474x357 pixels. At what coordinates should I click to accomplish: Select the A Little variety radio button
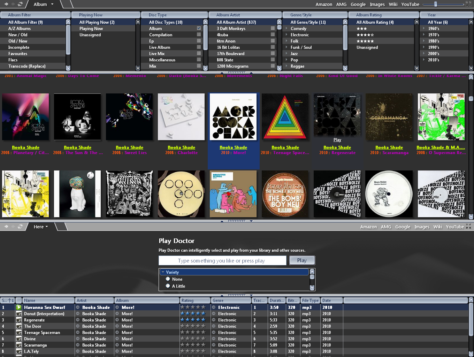[168, 286]
